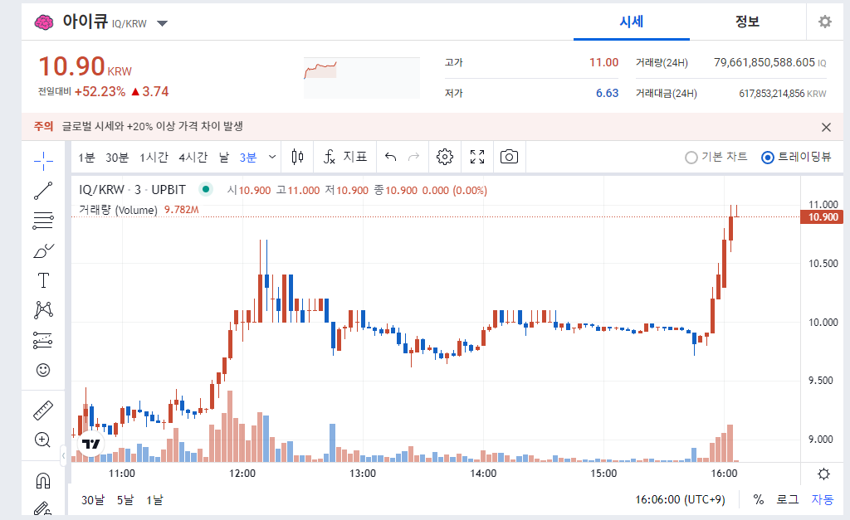Viewport: 850px width, 520px height.
Task: Toggle the 로그 logarithmic scale
Action: [788, 499]
